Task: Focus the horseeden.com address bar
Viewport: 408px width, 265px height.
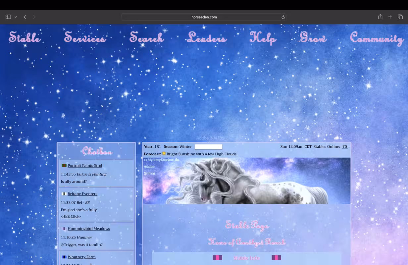Action: click(204, 17)
